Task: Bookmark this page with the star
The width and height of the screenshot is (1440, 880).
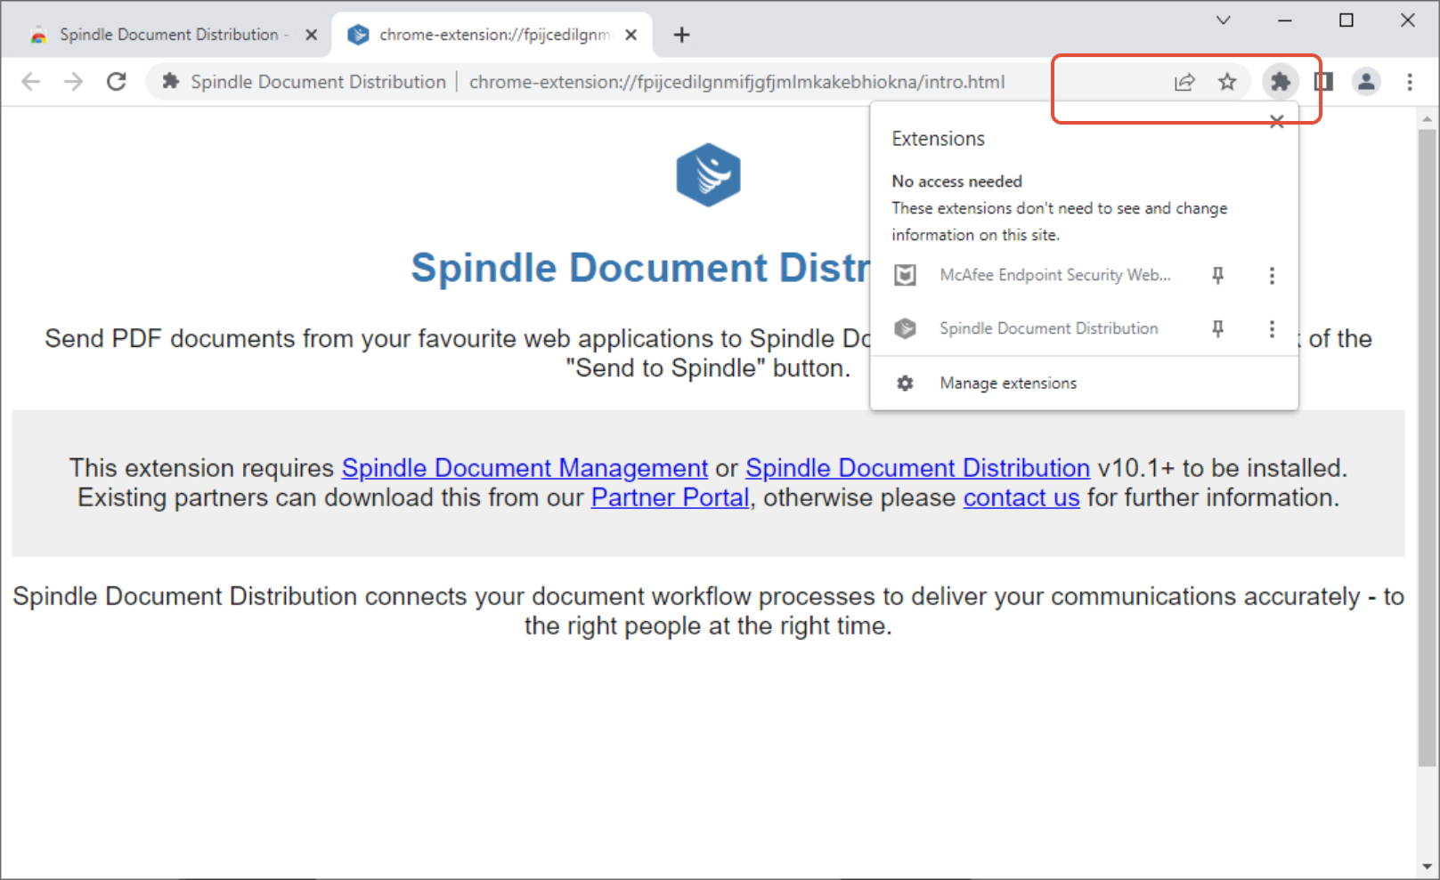Action: [1227, 82]
